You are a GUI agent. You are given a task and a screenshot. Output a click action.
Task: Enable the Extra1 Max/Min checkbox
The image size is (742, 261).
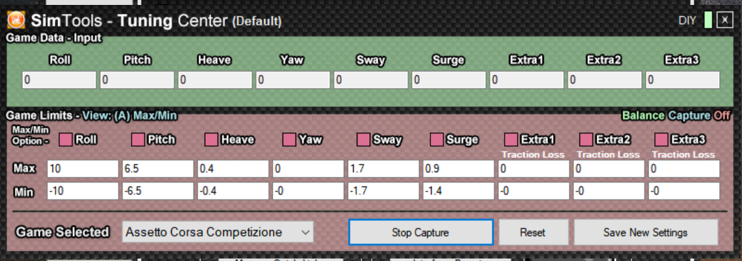click(512, 139)
